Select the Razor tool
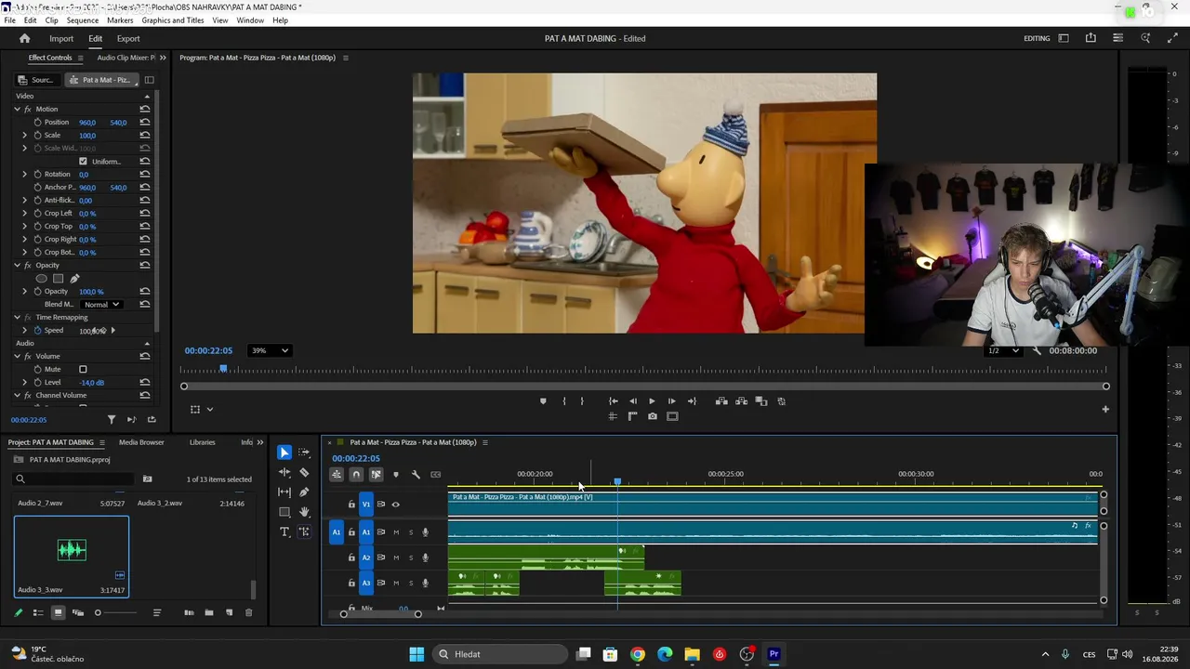The width and height of the screenshot is (1190, 669). (304, 472)
